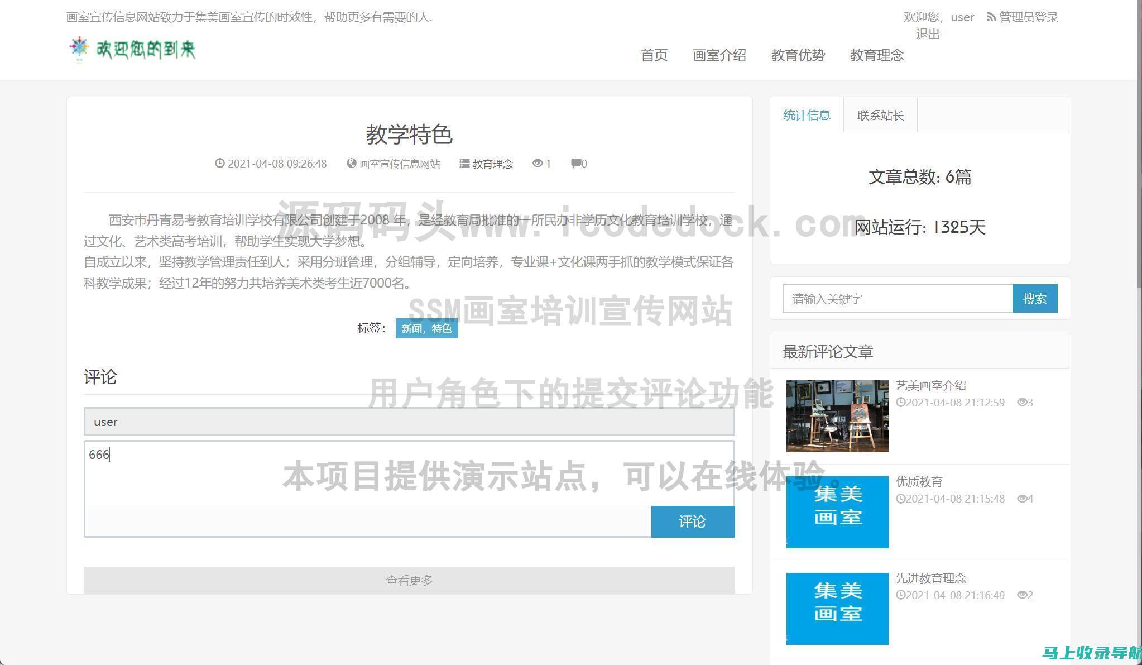Click the 2021-04-08 21:12:59 timestamp
This screenshot has height=665, width=1142.
(955, 403)
